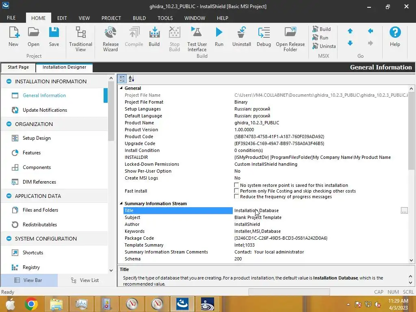Switch to the VIEW ribbon tab
Viewport: 416px width, 312px height.
(x=84, y=18)
